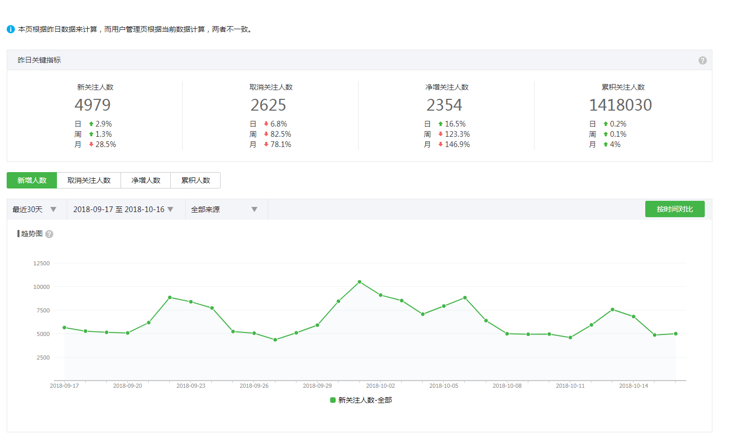Expand the 2018-09-17 至 2018-10-16 date picker
This screenshot has width=734, height=440.
pos(124,209)
